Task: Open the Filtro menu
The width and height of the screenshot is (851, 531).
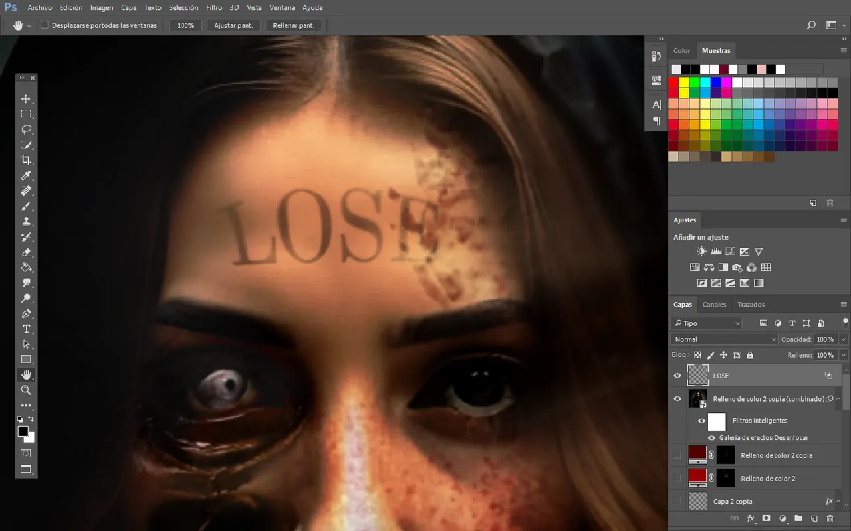Action: tap(214, 8)
